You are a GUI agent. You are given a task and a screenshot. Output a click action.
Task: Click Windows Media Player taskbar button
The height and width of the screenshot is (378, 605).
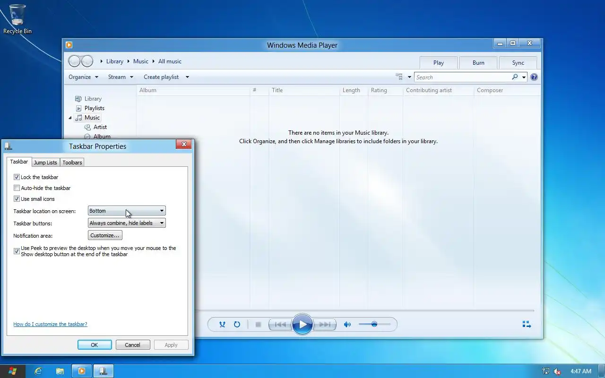pyautogui.click(x=82, y=371)
